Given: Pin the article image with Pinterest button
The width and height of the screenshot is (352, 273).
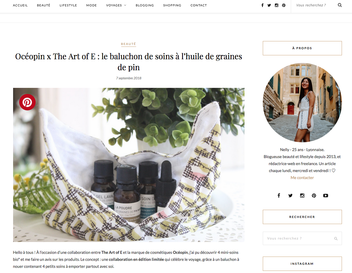Looking at the screenshot, I should pyautogui.click(x=27, y=102).
